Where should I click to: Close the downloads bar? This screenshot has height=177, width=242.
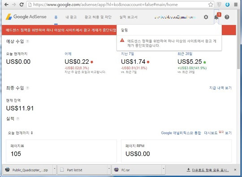pos(235,169)
